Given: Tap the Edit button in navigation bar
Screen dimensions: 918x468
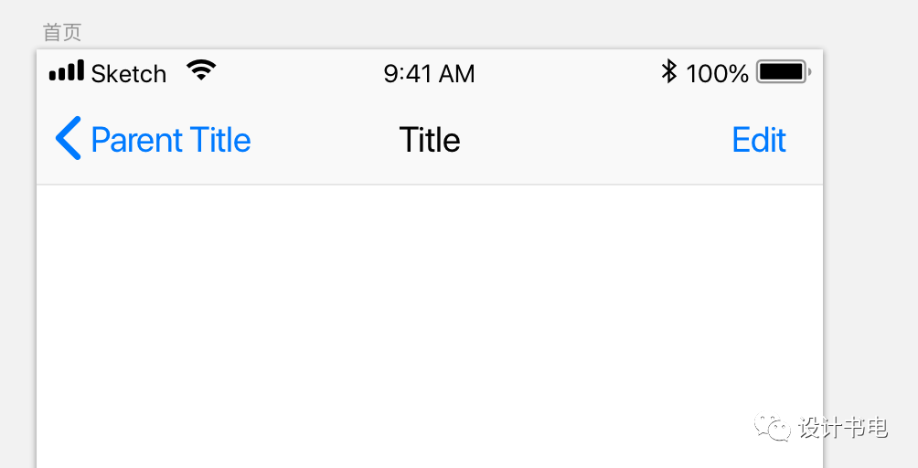Looking at the screenshot, I should click(x=759, y=141).
